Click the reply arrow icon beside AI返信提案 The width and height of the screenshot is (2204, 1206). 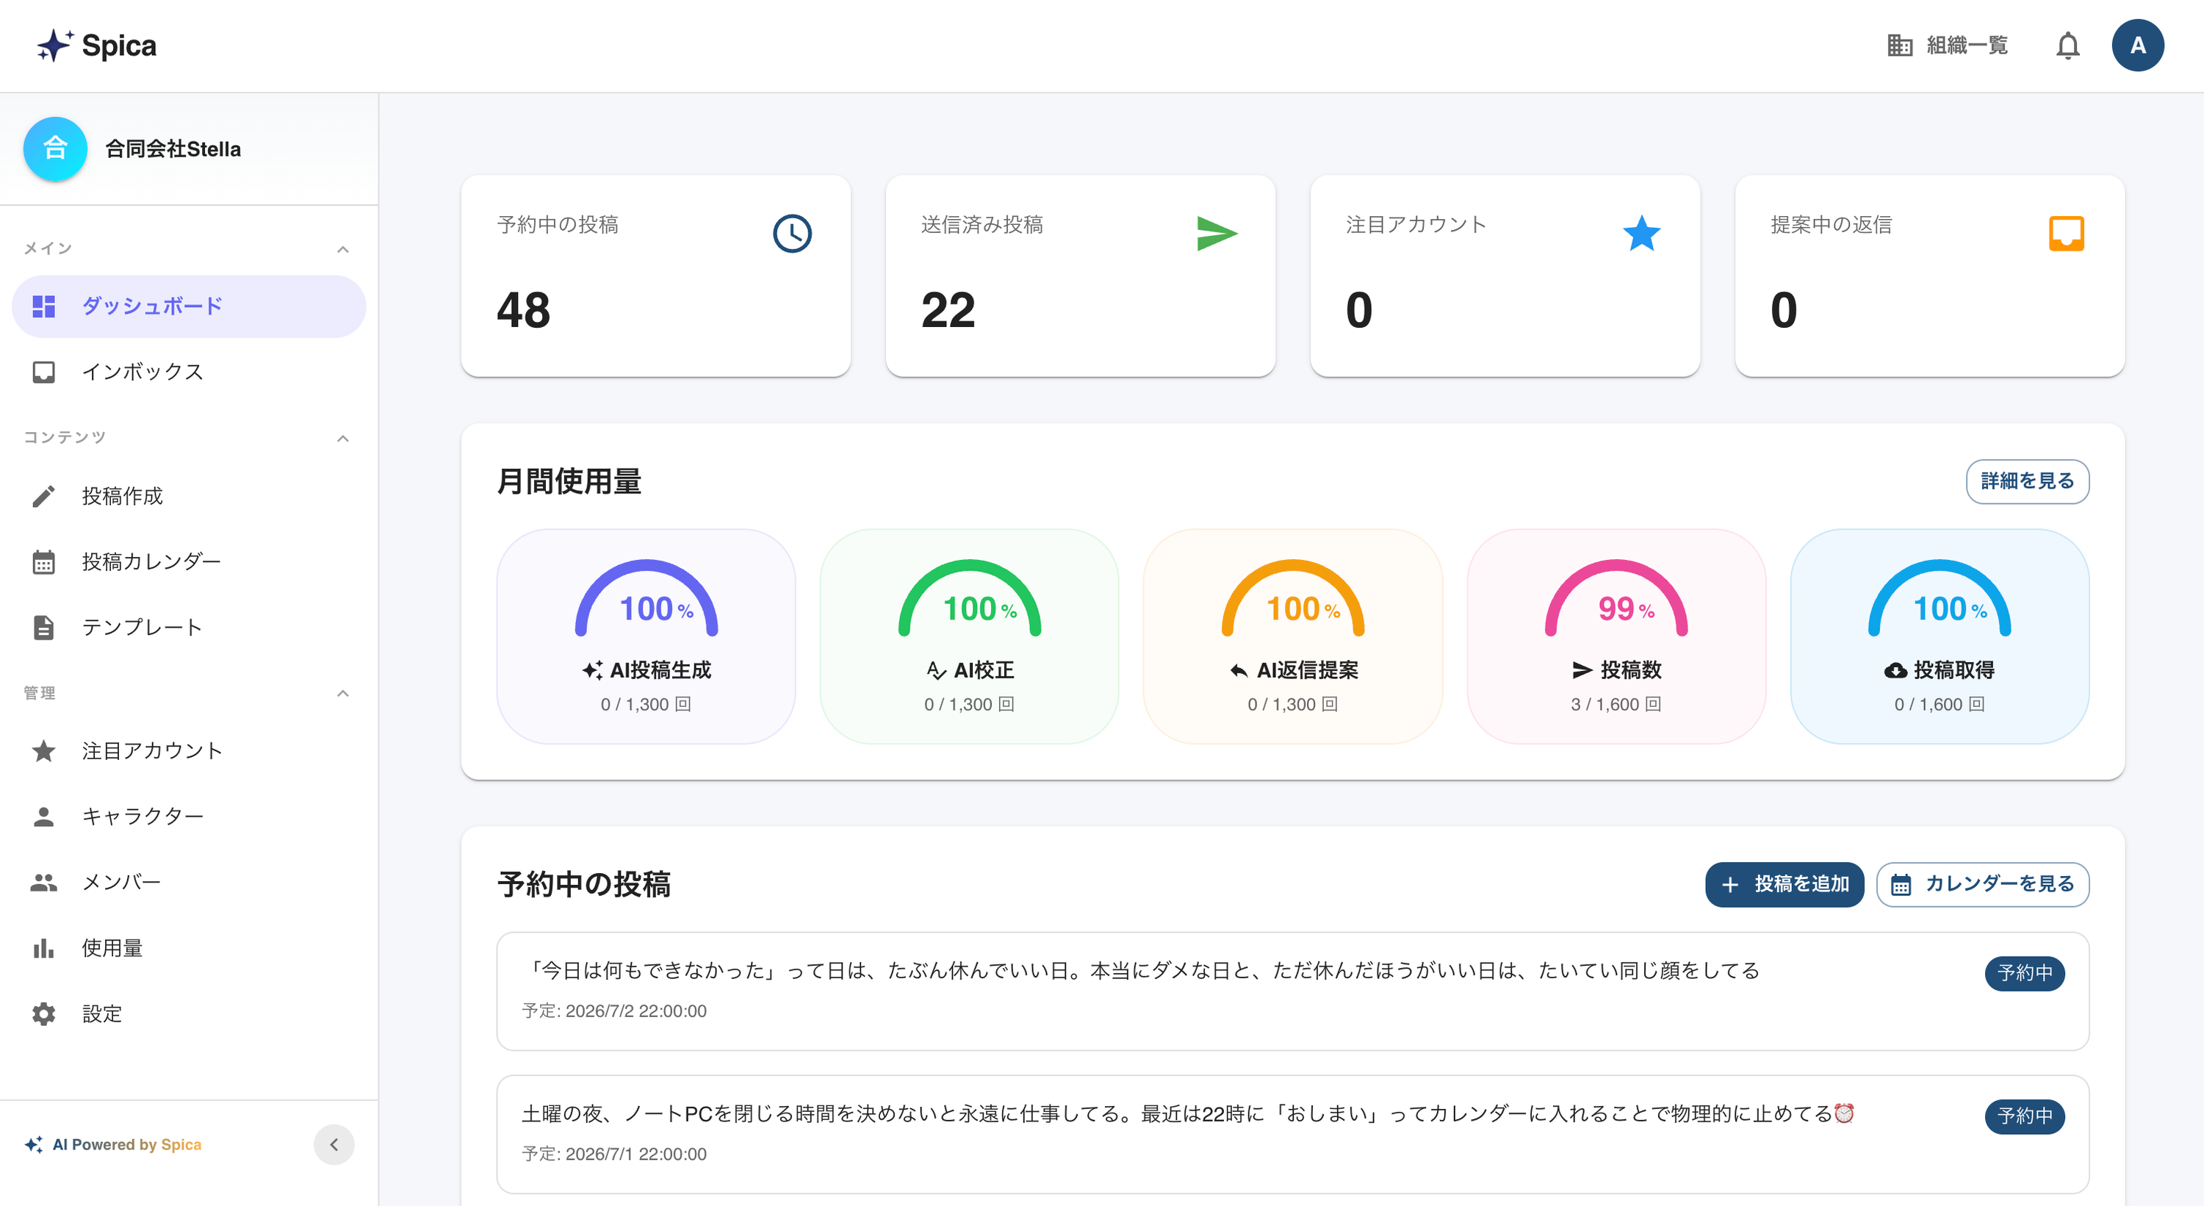1238,670
